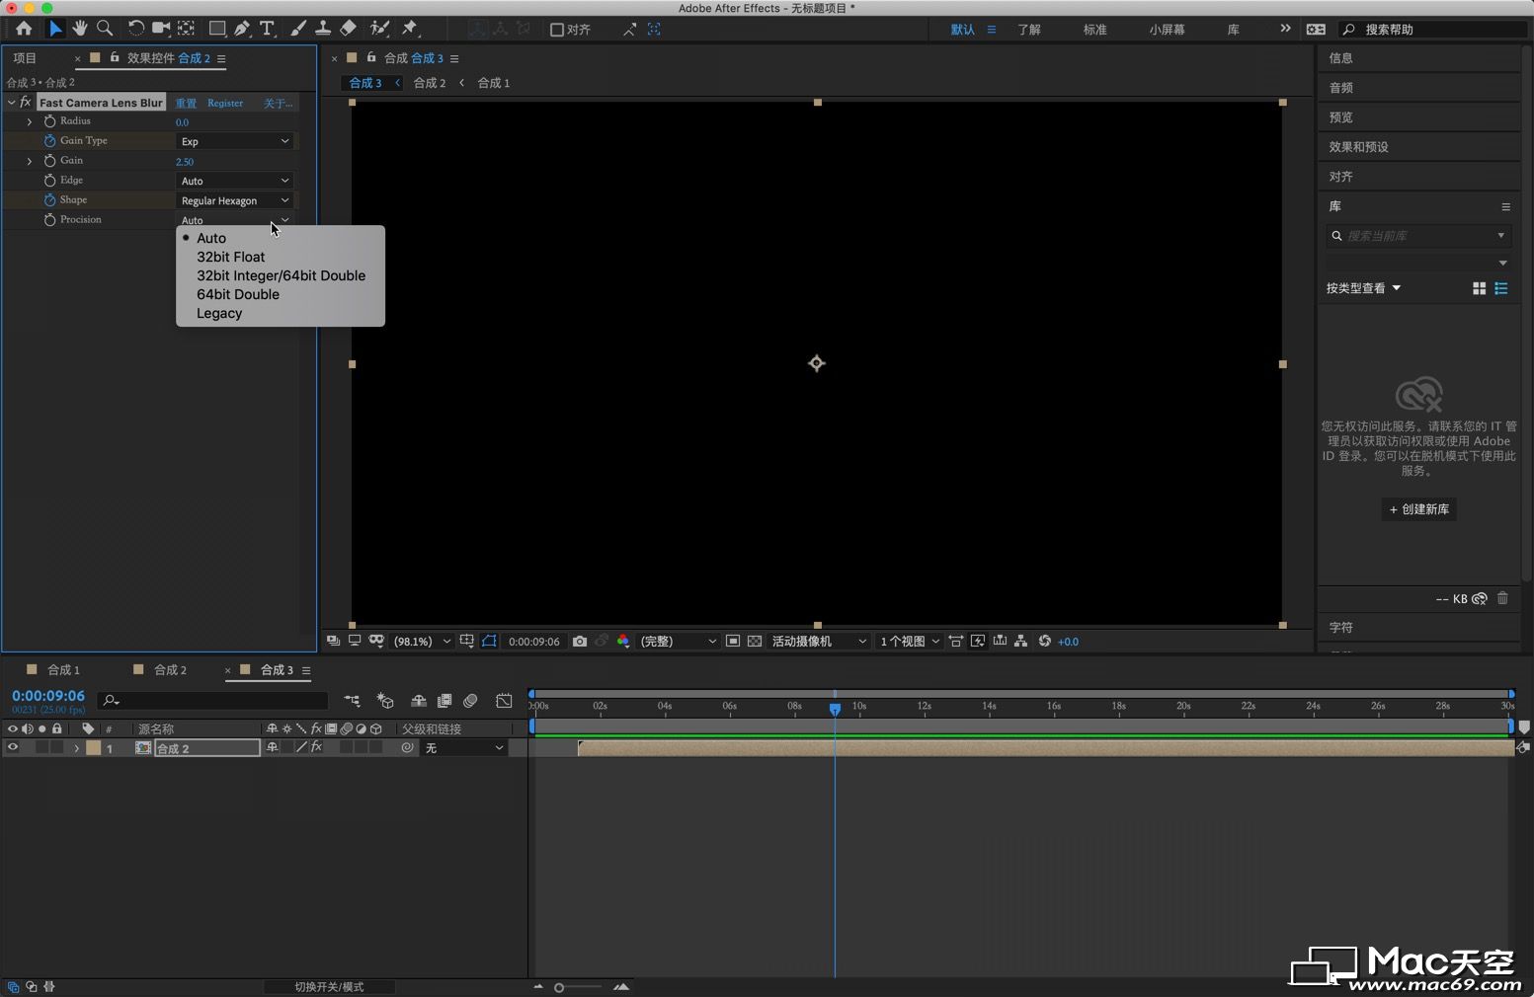Image resolution: width=1534 pixels, height=997 pixels.
Task: Toggle the Shape stopwatch
Action: [x=49, y=200]
